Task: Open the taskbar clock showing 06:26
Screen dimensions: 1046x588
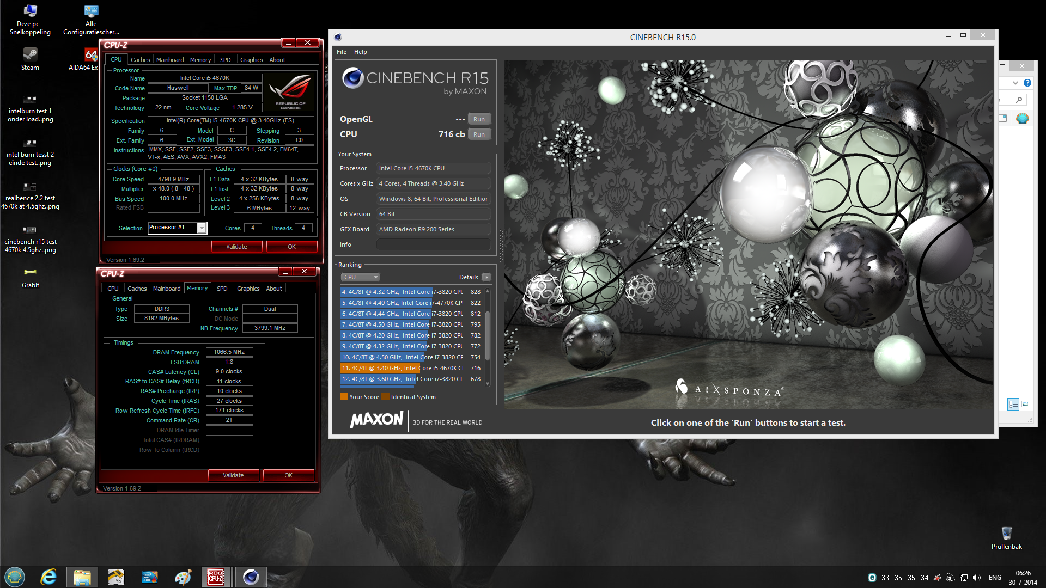Action: click(x=1023, y=578)
